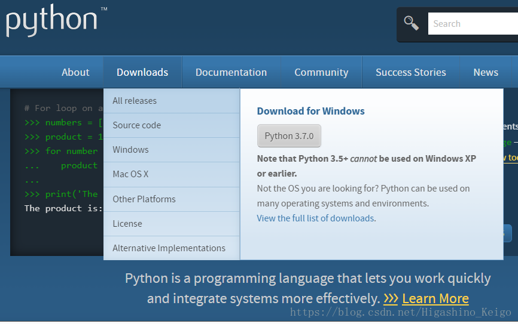
Task: Select All releases from the Downloads dropdown
Action: click(172, 101)
